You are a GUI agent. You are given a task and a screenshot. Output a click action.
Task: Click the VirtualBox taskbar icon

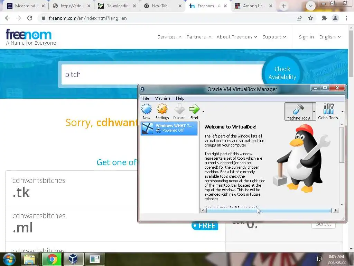(x=73, y=259)
